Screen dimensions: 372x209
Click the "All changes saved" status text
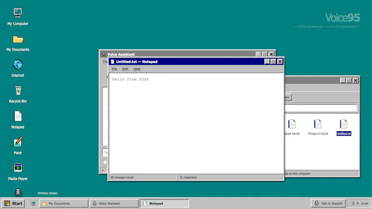click(x=122, y=177)
